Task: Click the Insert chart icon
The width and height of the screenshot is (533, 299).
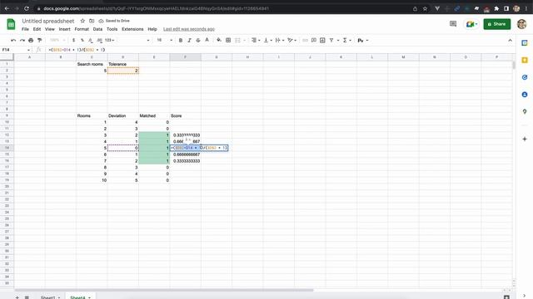Action: [322, 41]
